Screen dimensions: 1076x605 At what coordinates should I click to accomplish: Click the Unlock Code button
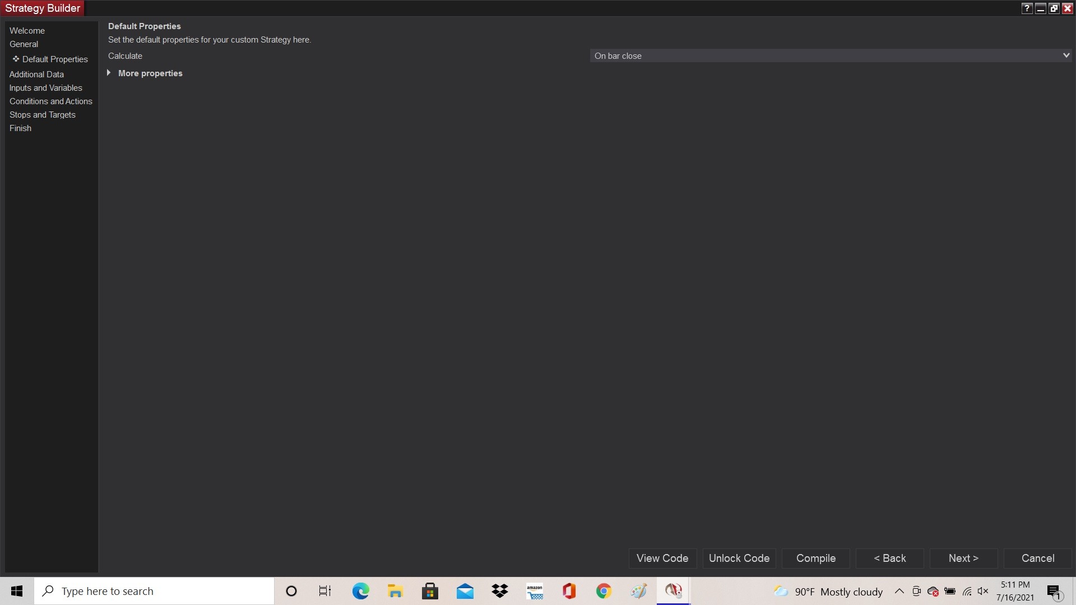[x=739, y=558]
